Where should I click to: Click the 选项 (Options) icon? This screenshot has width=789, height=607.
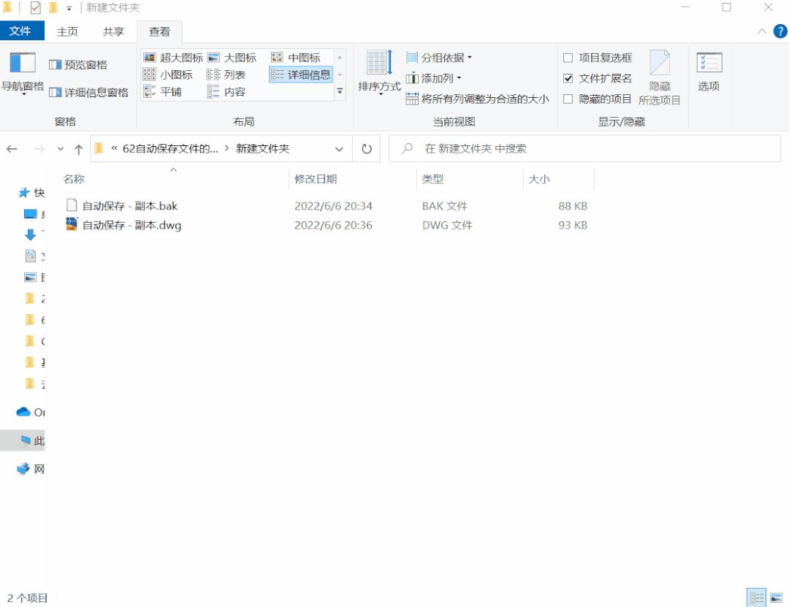(709, 73)
